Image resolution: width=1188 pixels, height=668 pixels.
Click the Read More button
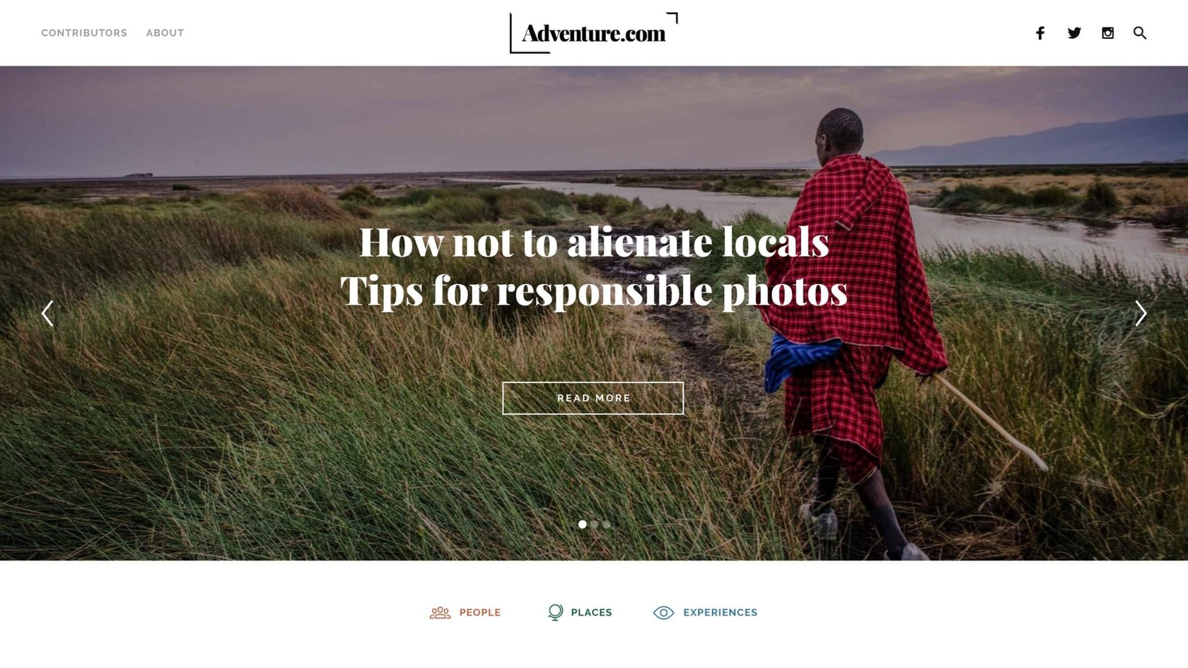click(593, 398)
